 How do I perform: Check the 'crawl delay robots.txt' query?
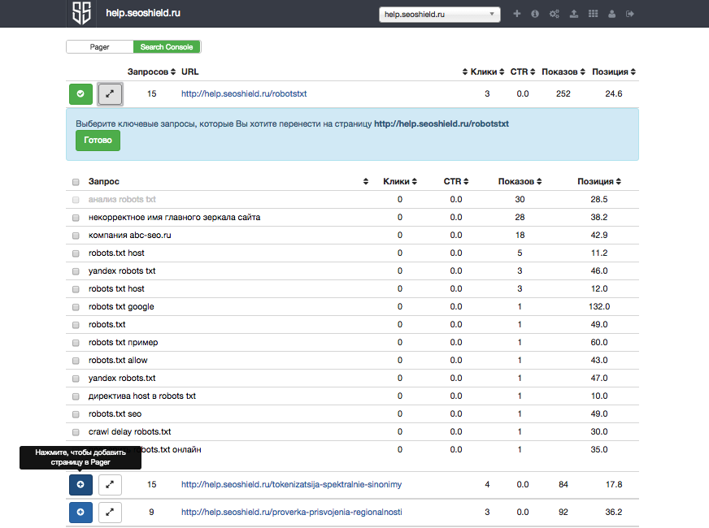(x=76, y=432)
